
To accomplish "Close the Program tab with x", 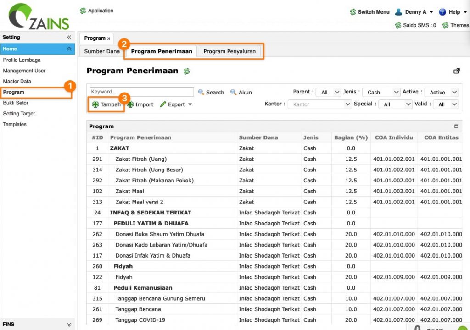I will 109,38.
